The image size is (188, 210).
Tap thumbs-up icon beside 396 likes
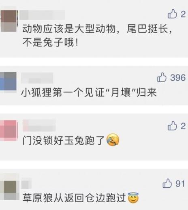(x=162, y=77)
